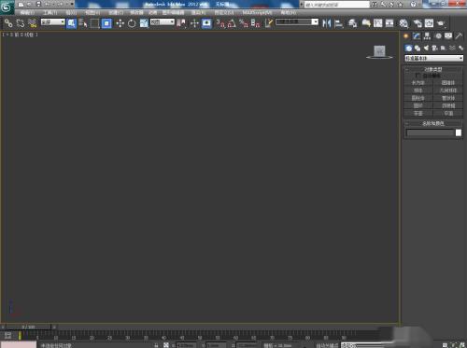Activate the Select and Move tool

click(120, 23)
